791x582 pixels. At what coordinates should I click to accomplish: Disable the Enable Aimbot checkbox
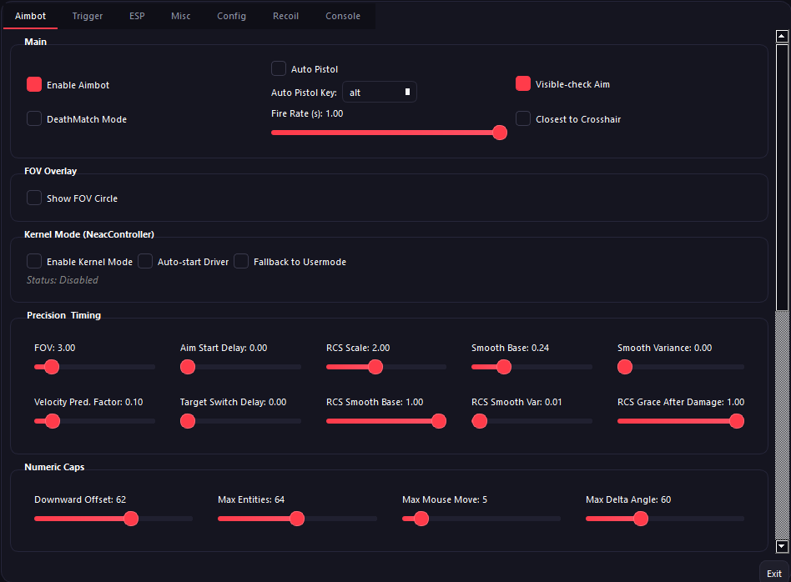(34, 84)
